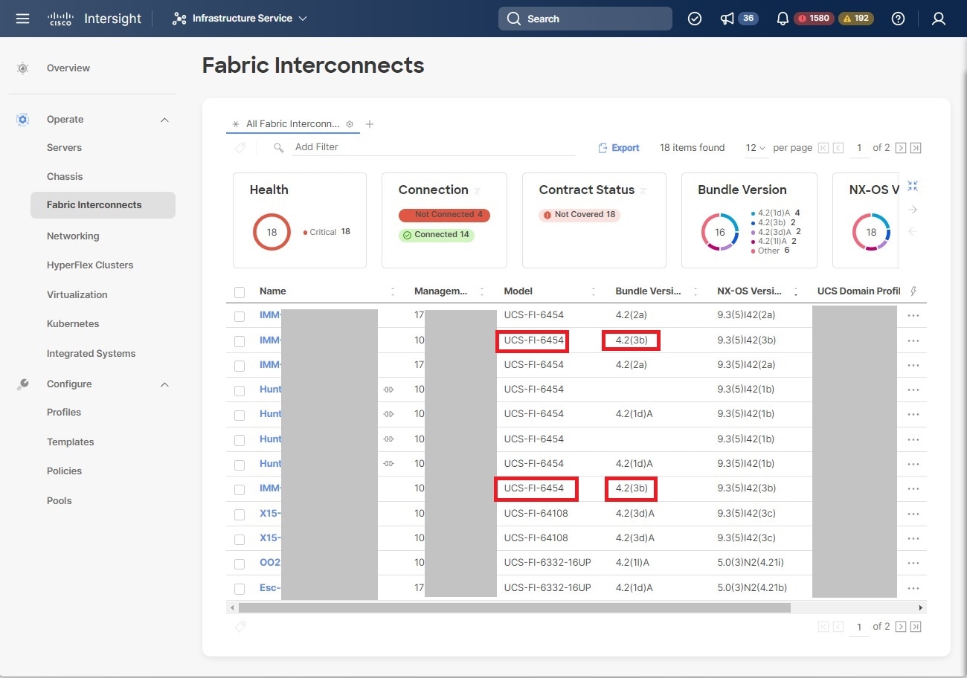Open the Esc fabric interconnect link
Screen dimensions: 967x678
coord(270,587)
